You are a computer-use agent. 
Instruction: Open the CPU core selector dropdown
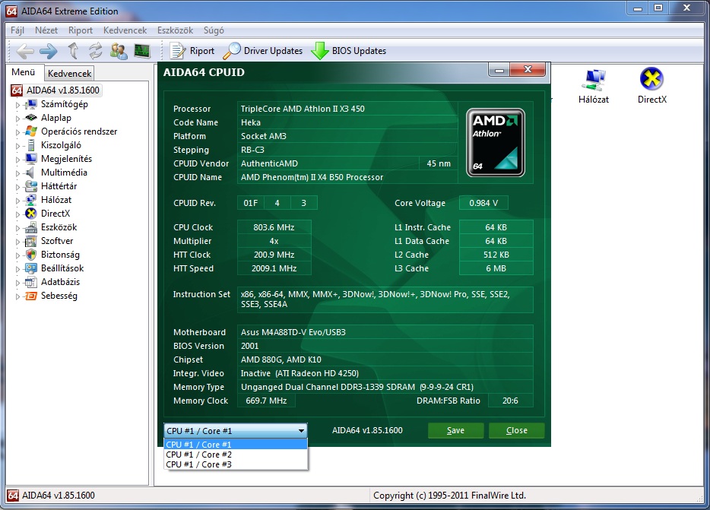(x=236, y=431)
